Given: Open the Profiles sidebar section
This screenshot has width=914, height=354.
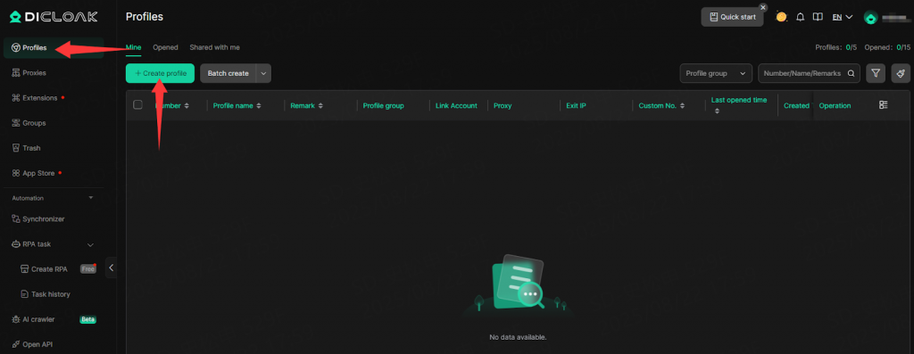Looking at the screenshot, I should coord(53,48).
